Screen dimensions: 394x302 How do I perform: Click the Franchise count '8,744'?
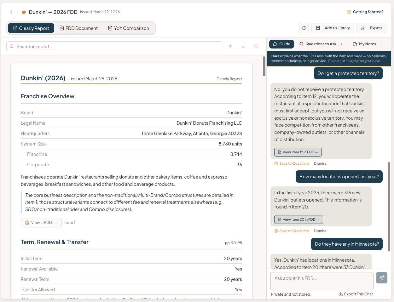(x=236, y=154)
